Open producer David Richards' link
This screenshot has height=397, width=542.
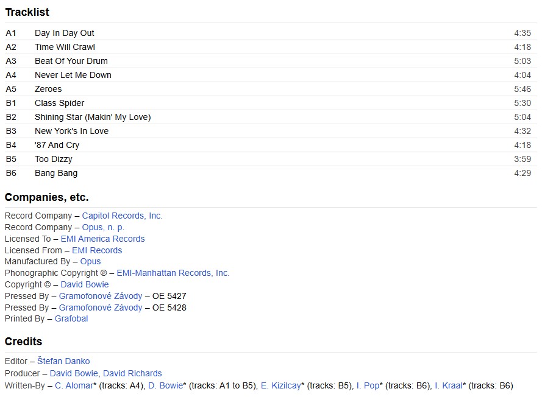(132, 373)
